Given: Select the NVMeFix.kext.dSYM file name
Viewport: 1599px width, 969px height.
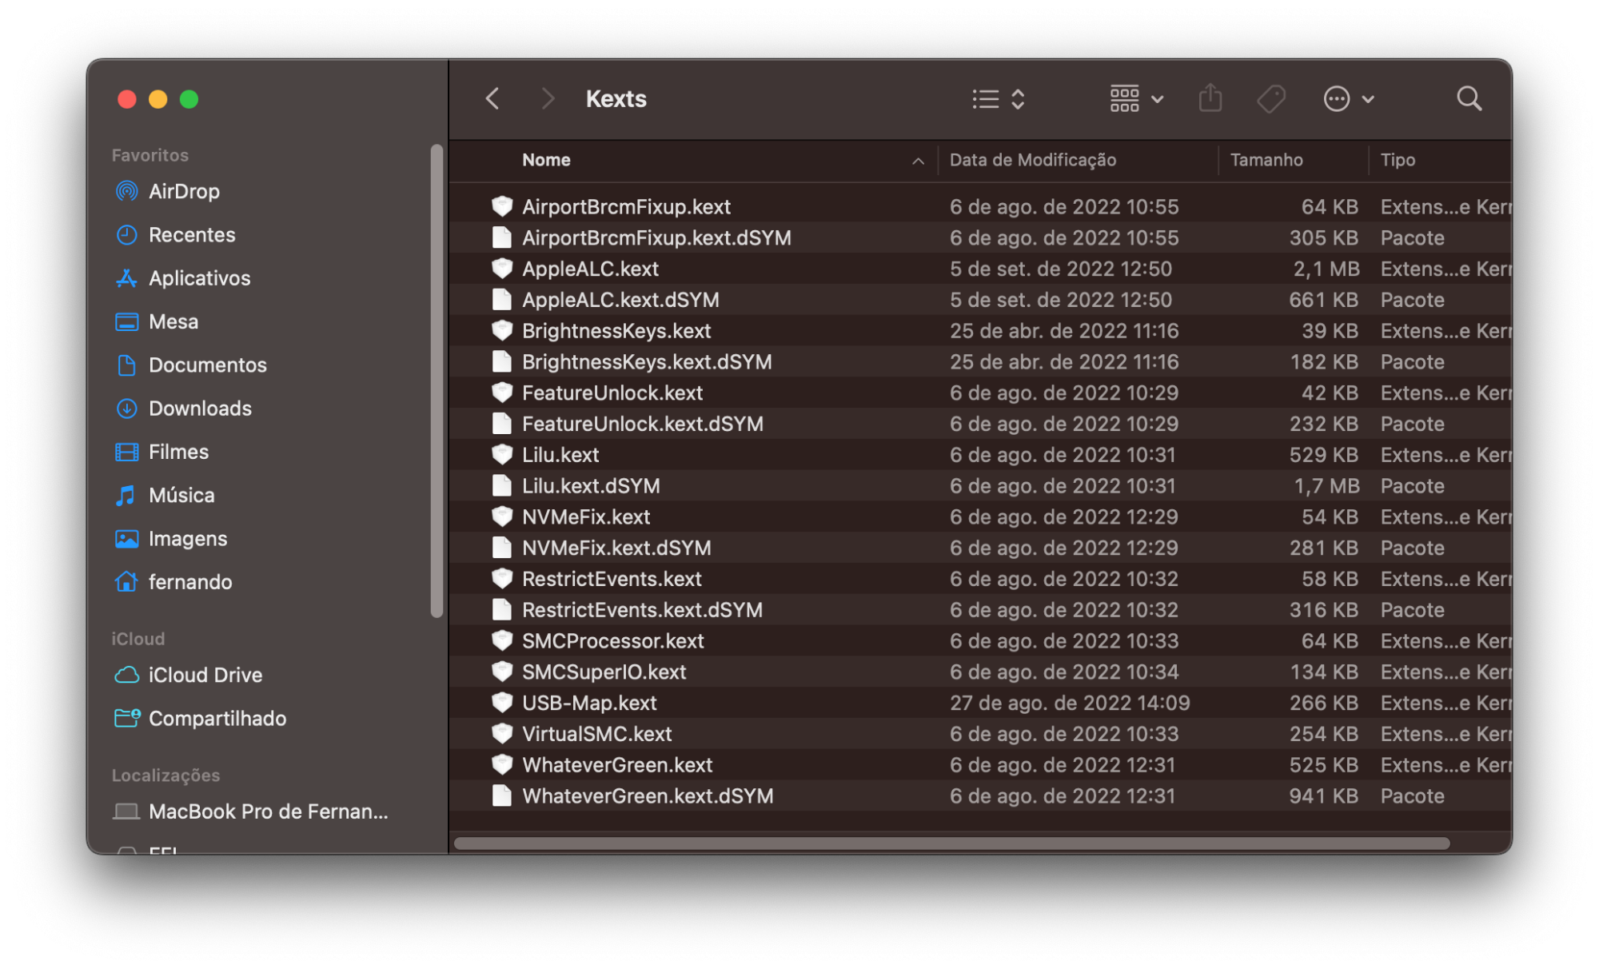Looking at the screenshot, I should tap(616, 548).
